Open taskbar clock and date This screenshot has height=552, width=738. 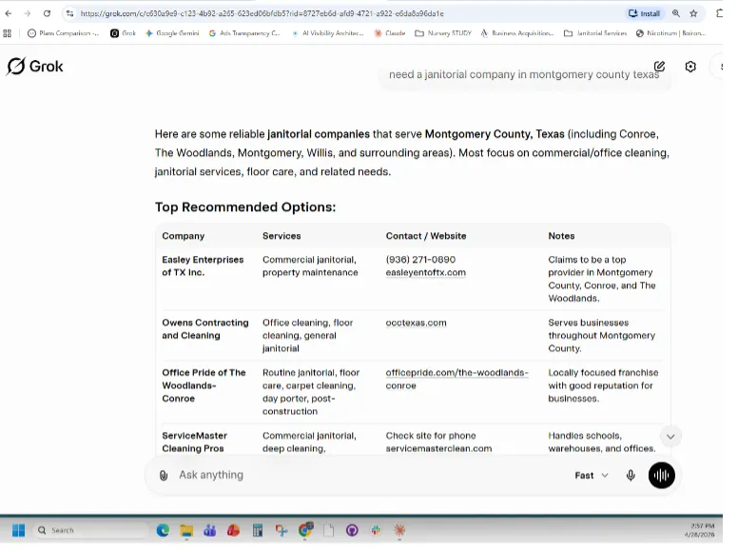click(x=700, y=530)
